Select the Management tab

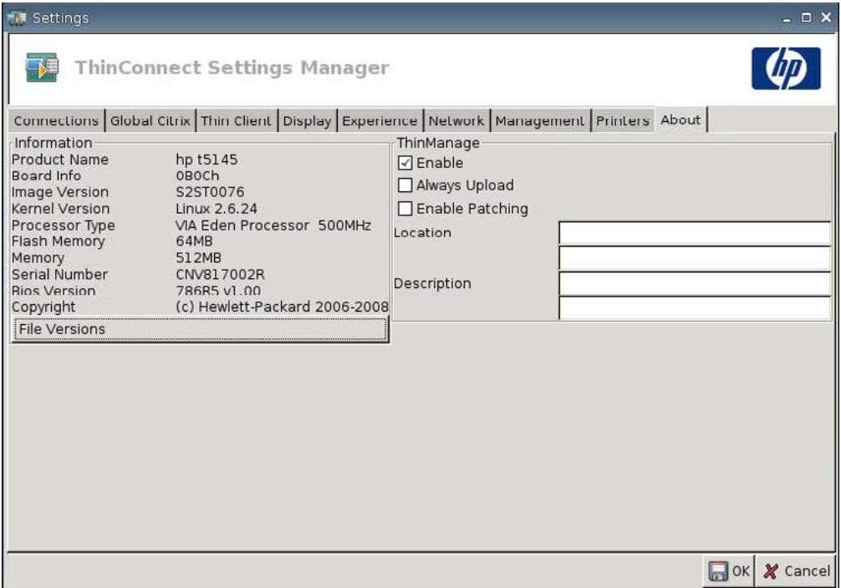[540, 120]
